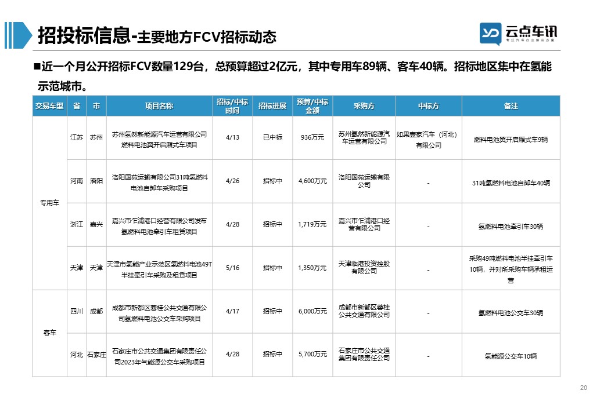Click the page number 20
The height and width of the screenshot is (394, 593).
(x=584, y=388)
